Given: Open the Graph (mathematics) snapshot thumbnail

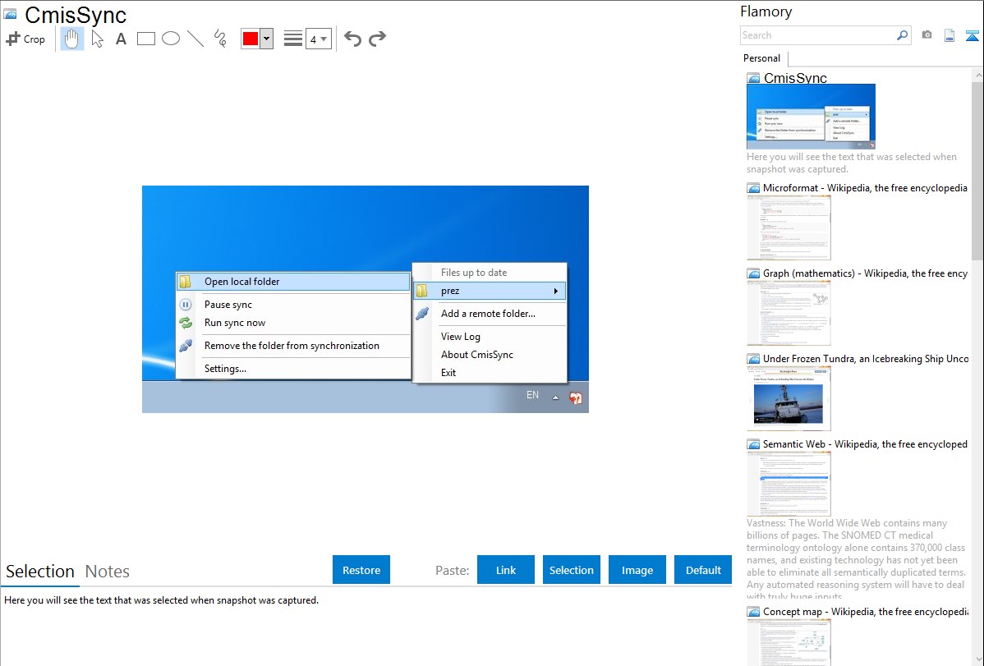Looking at the screenshot, I should click(x=789, y=313).
